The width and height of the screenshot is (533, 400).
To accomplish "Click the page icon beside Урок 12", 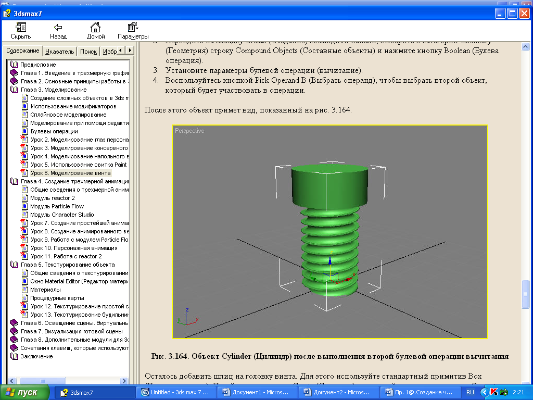I will click(x=24, y=306).
